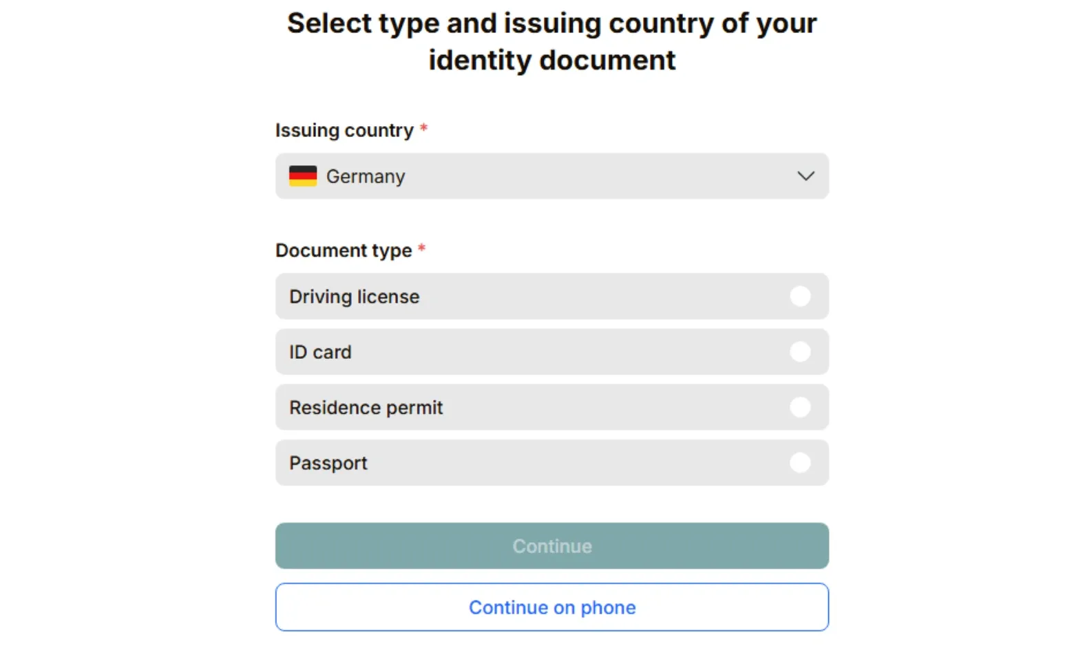Open the Issuing country dropdown field
Image resolution: width=1076 pixels, height=646 pixels.
tap(552, 176)
